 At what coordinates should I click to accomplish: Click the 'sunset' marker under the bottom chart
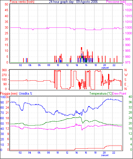coord(105,155)
